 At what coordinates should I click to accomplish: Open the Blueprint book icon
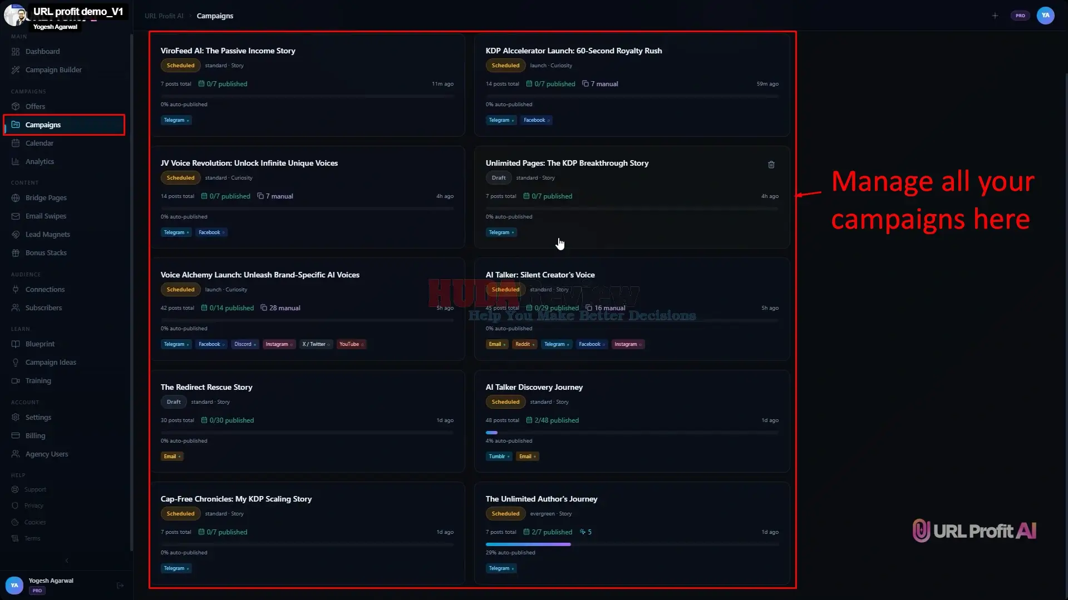pos(16,344)
